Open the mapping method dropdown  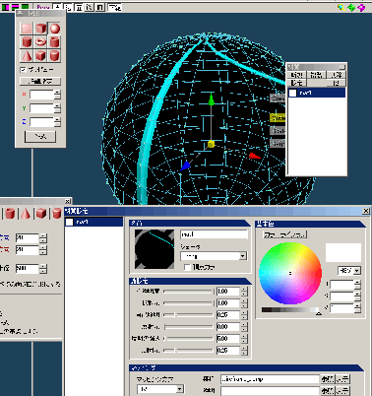(x=160, y=389)
